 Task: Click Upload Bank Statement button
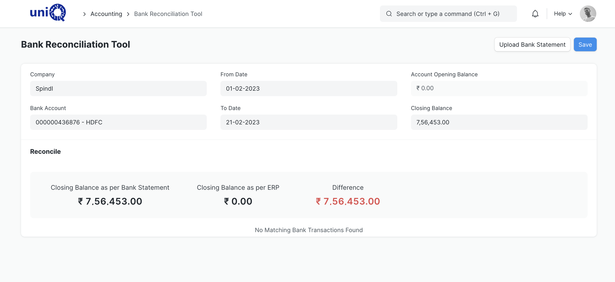coord(532,44)
